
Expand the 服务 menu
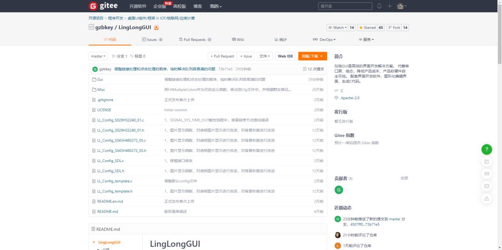[366, 40]
